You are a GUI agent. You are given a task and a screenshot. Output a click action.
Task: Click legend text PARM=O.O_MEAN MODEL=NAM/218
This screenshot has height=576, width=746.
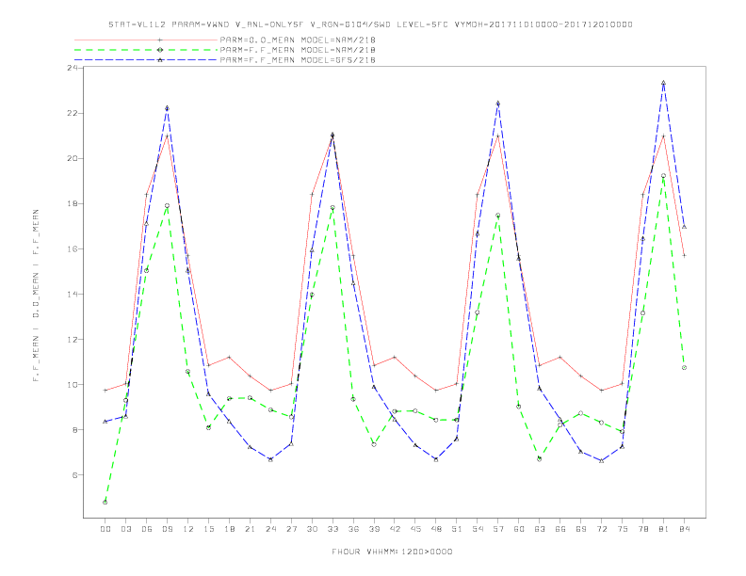coord(298,40)
